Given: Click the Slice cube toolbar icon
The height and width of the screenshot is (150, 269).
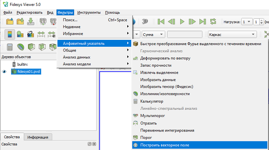Looking at the screenshot, I should (x=42, y=47).
